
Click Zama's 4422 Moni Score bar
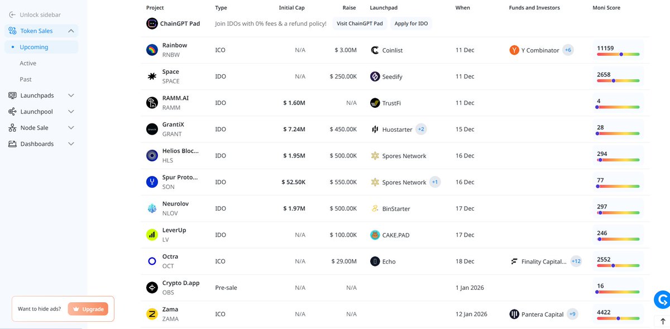[618, 318]
